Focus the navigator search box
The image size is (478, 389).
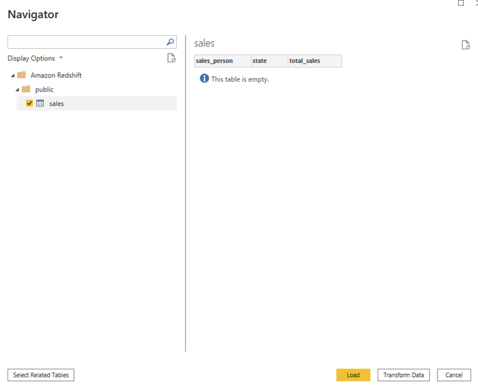(x=85, y=42)
